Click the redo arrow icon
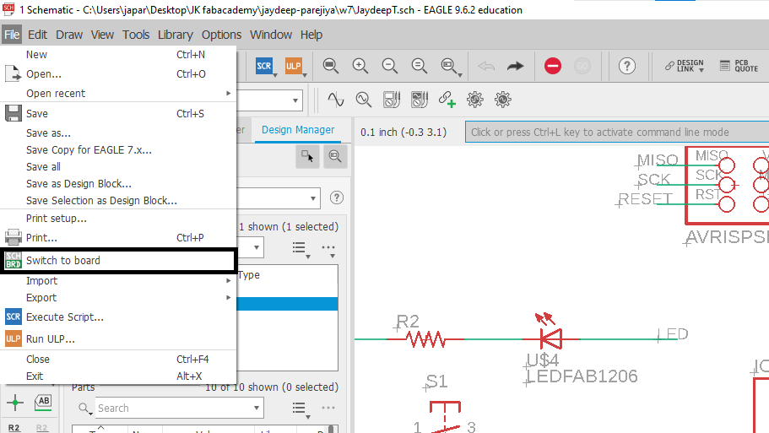 click(515, 66)
